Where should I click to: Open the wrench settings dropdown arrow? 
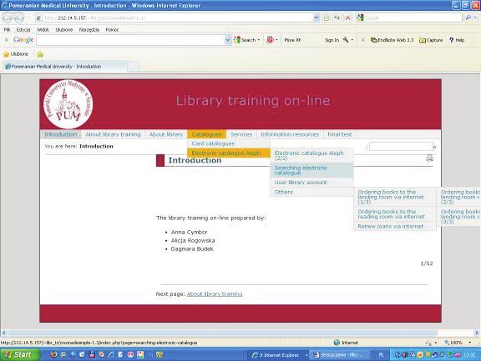point(352,40)
